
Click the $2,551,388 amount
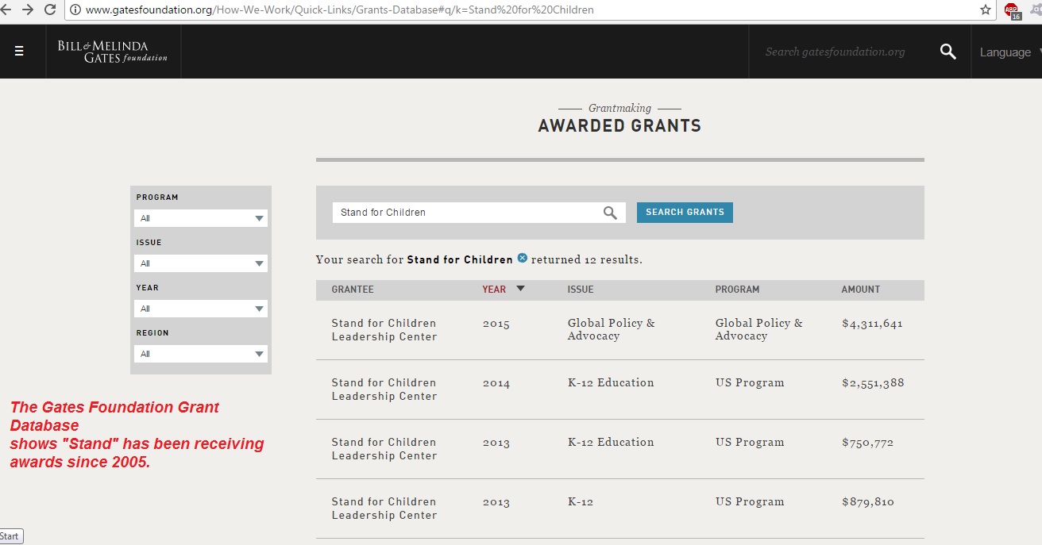point(873,383)
